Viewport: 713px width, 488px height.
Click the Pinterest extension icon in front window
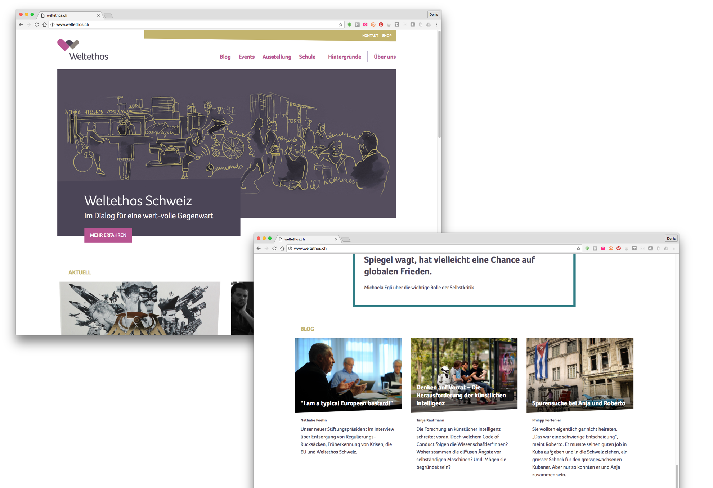(x=619, y=248)
